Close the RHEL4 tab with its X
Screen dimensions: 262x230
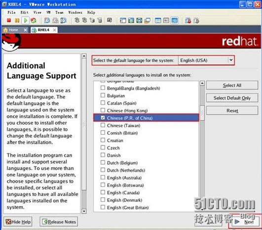[54, 30]
